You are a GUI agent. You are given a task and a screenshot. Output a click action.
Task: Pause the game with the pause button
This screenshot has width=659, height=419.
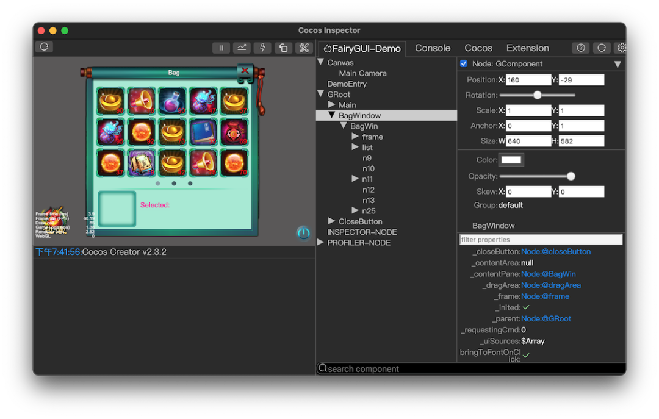point(221,48)
